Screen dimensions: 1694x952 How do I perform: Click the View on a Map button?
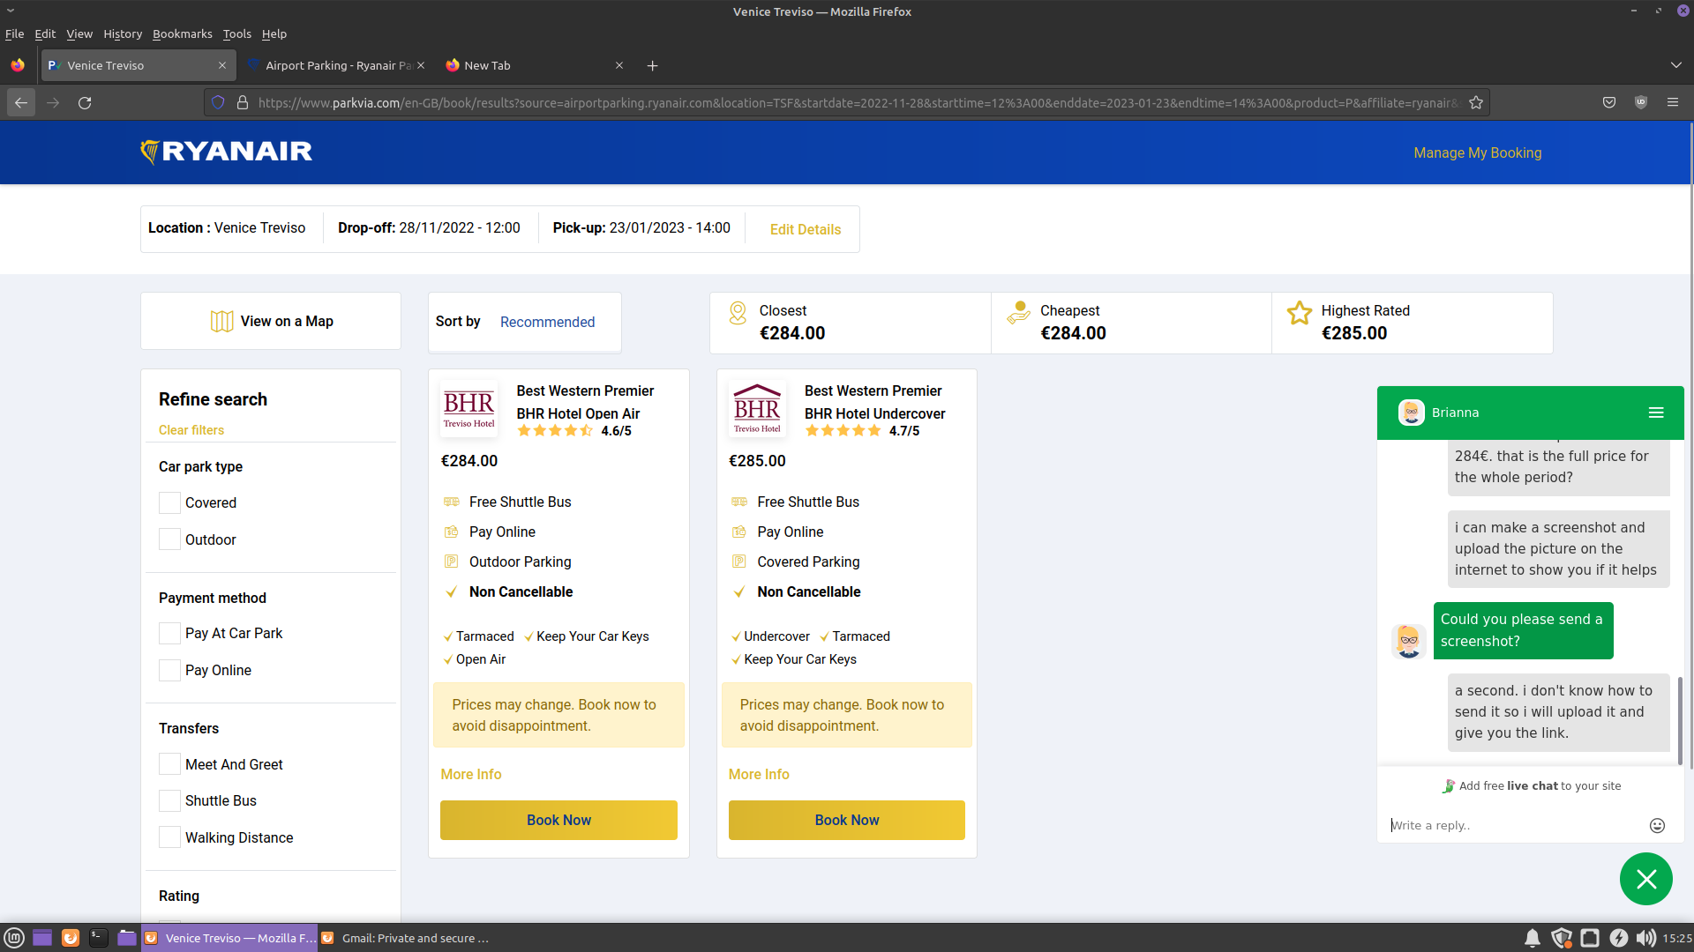click(271, 322)
